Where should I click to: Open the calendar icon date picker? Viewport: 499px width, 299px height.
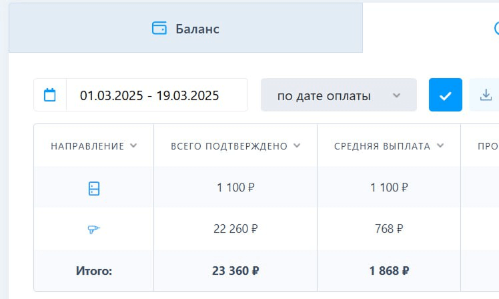(x=49, y=95)
